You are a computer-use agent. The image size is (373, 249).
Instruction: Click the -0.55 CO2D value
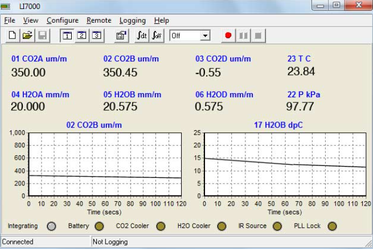click(x=208, y=72)
